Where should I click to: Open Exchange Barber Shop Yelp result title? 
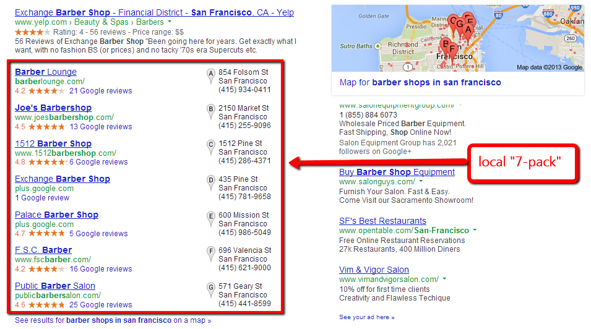point(154,12)
